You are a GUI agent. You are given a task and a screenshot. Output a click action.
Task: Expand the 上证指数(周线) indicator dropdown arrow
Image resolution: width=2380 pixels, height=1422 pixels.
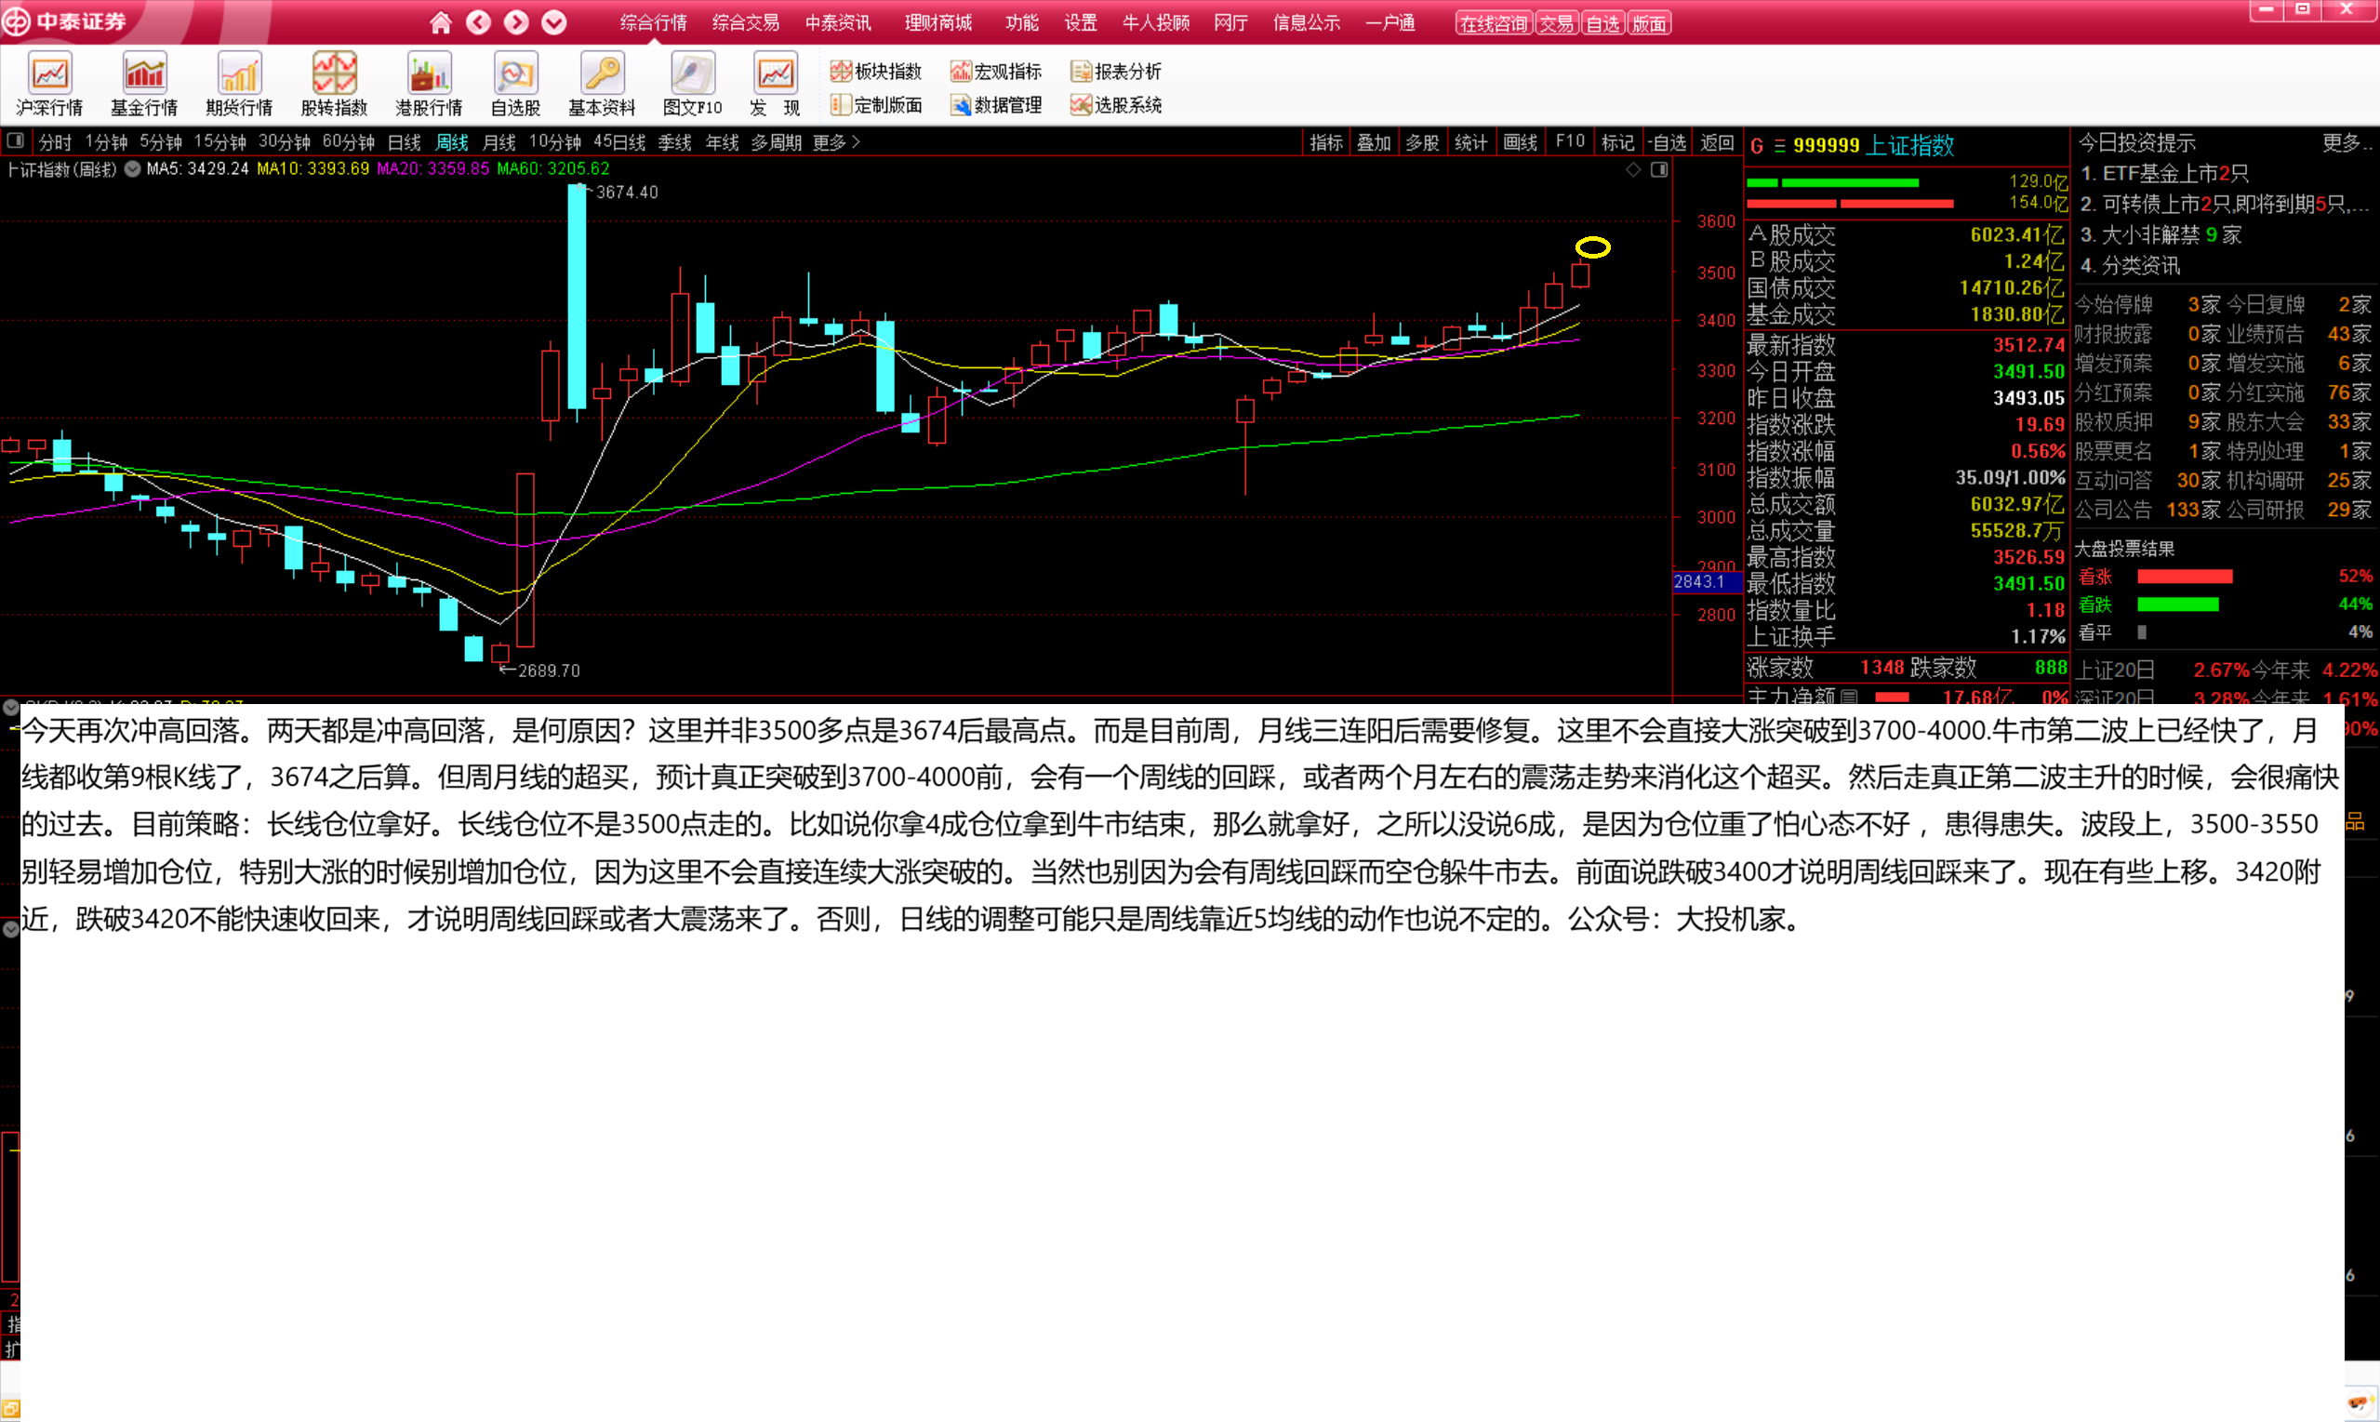tap(132, 169)
